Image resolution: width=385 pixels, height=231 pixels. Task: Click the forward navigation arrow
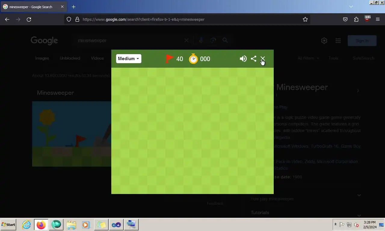click(18, 19)
